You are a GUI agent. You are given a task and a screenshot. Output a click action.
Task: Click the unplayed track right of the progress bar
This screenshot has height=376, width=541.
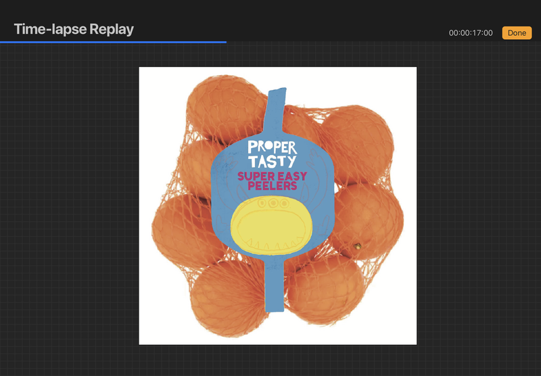pos(379,41)
